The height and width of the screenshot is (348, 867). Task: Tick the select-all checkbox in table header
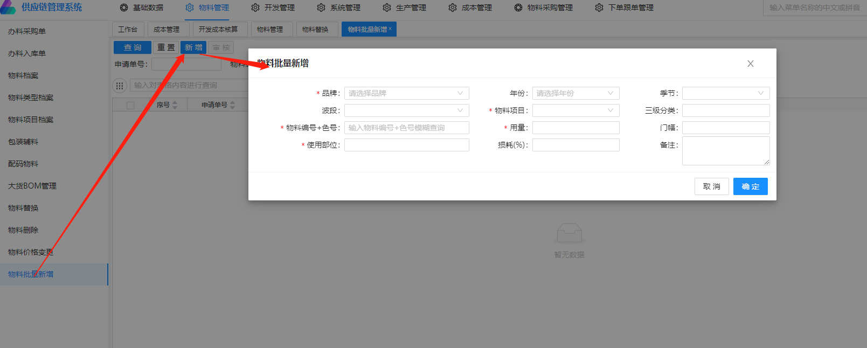pos(130,105)
